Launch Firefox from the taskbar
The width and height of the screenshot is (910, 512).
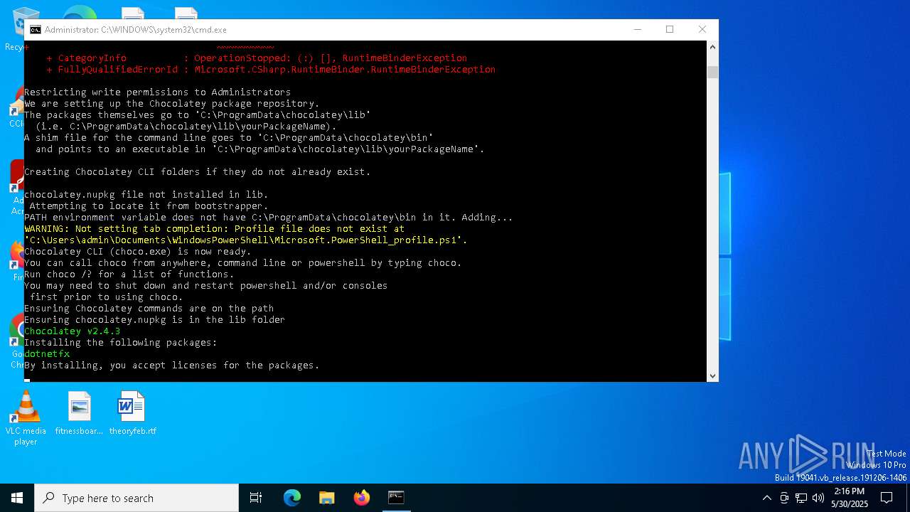tap(361, 498)
